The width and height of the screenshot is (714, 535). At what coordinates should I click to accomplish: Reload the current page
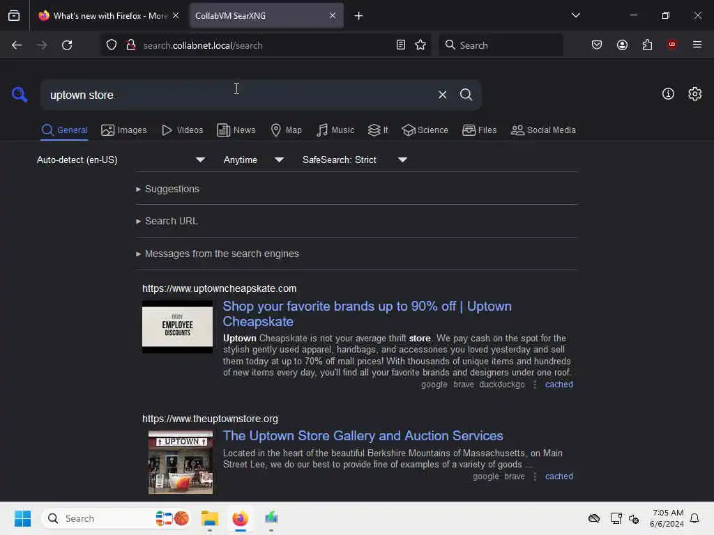click(x=67, y=45)
